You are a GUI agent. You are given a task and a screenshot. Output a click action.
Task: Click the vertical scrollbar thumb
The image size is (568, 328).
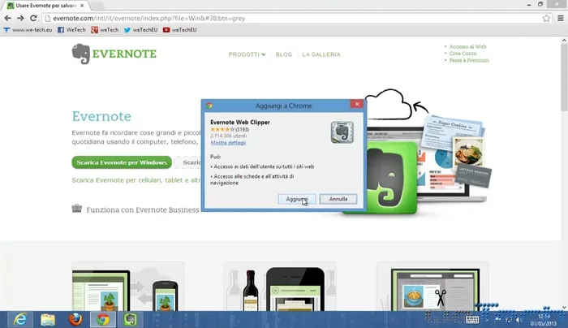pos(564,77)
